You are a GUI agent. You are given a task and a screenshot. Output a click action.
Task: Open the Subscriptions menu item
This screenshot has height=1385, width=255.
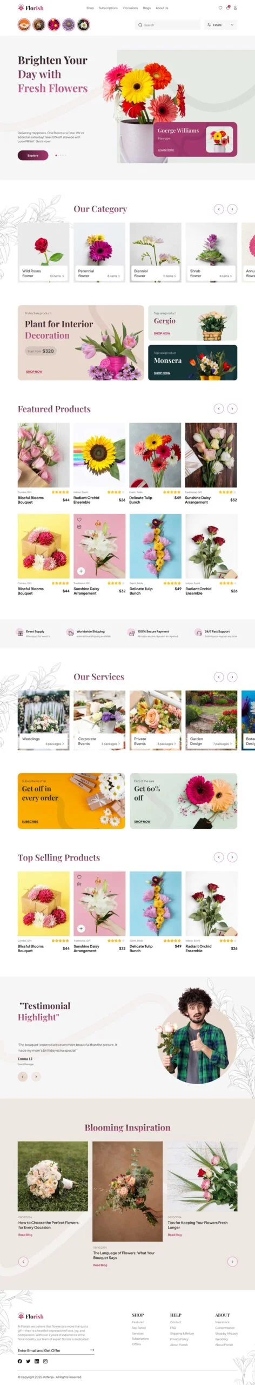108,8
